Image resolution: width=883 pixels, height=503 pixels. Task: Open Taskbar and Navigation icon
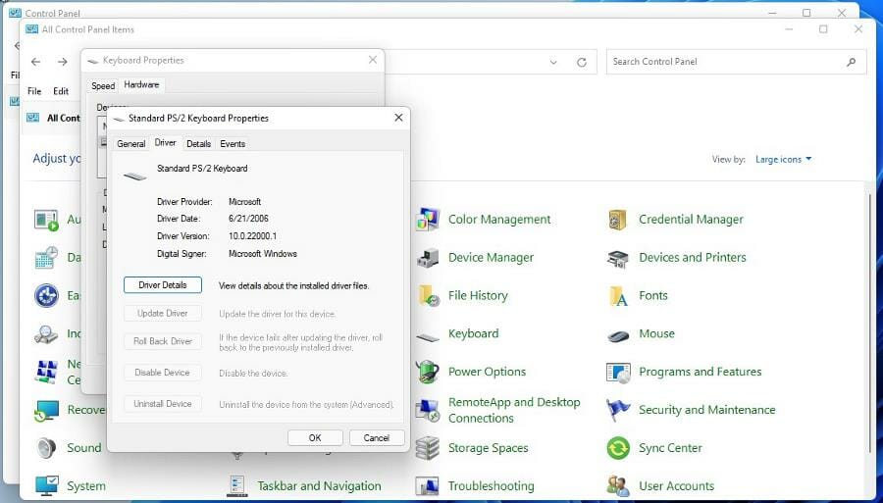(237, 485)
